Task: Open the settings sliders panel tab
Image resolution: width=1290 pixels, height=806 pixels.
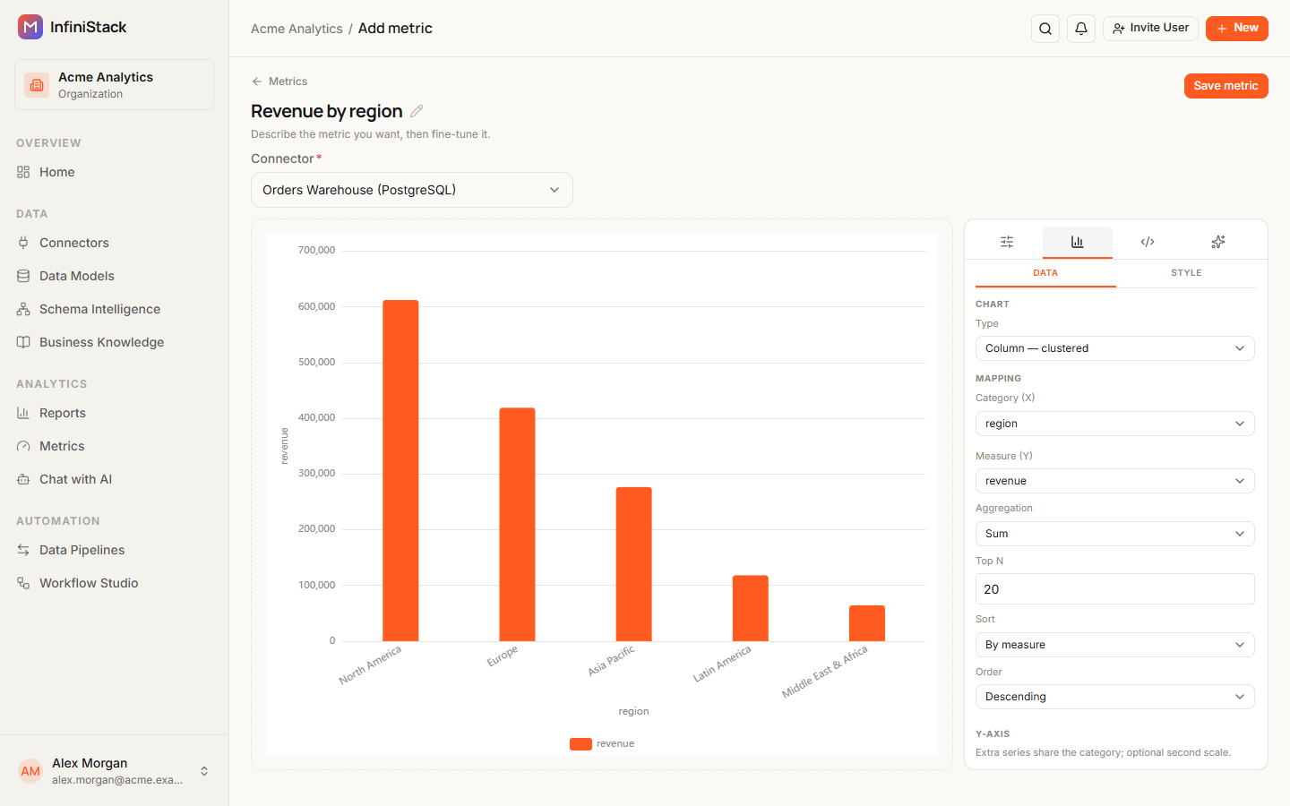Action: click(1007, 242)
